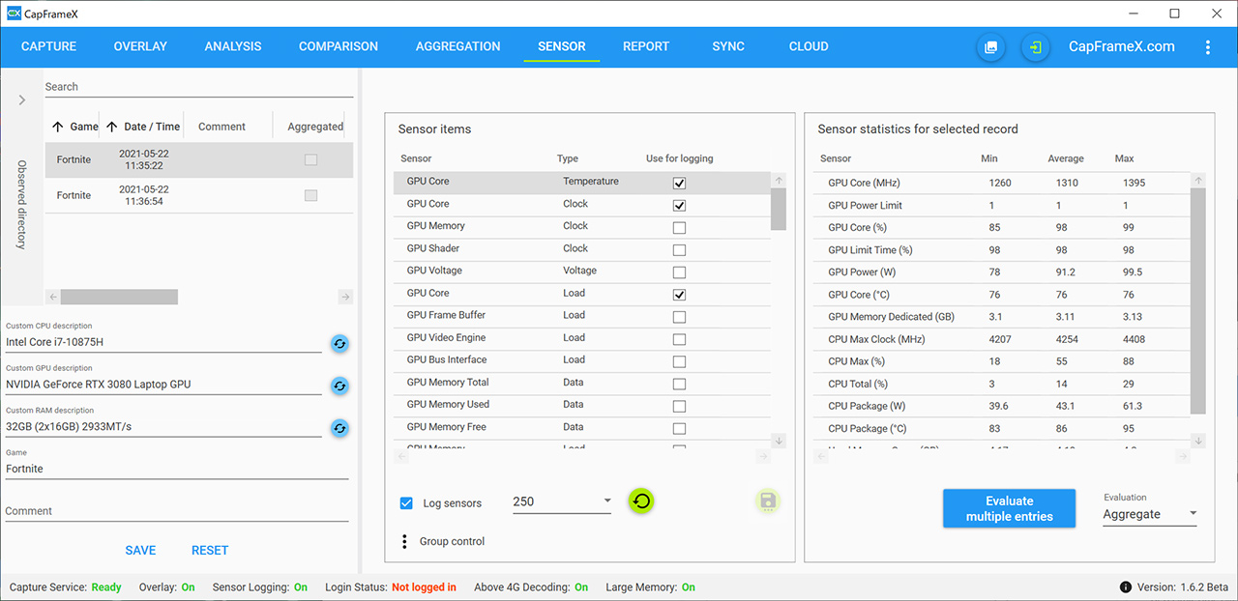Image resolution: width=1238 pixels, height=601 pixels.
Task: Toggle GPU Core Clock logging checkbox
Action: click(x=679, y=206)
